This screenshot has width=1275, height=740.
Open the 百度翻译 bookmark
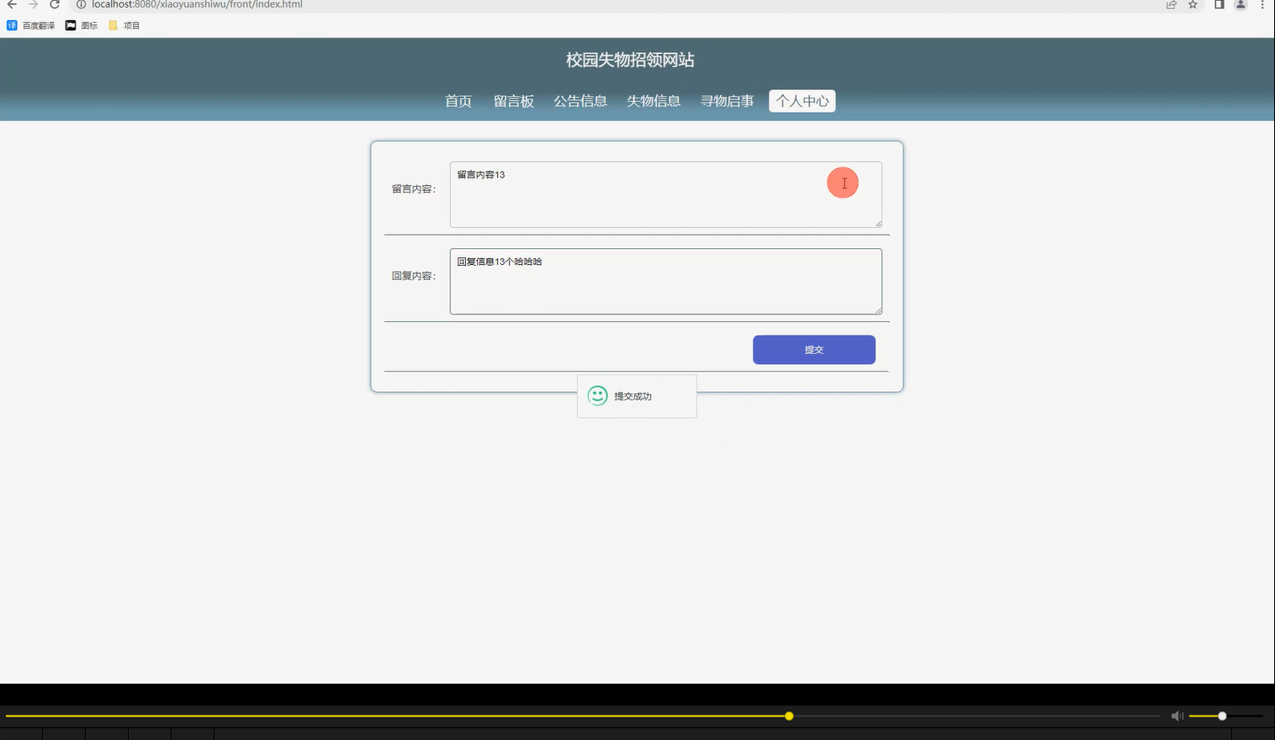tap(31, 25)
